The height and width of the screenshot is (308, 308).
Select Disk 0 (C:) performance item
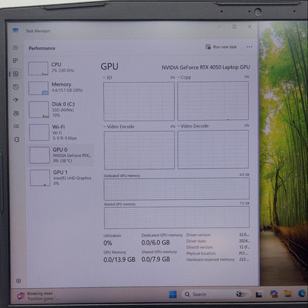click(x=61, y=110)
